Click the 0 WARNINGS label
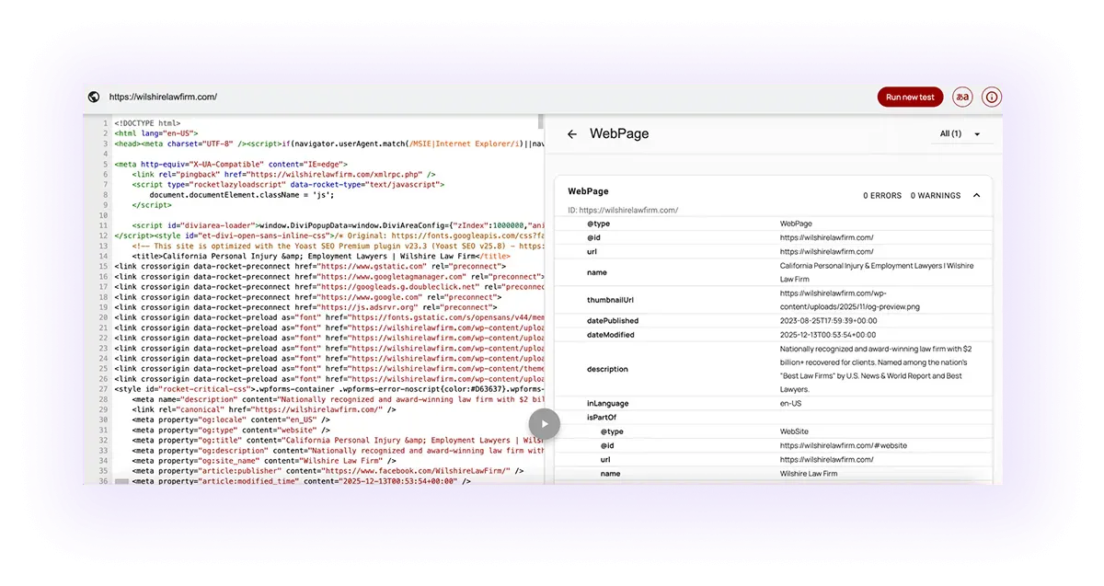The height and width of the screenshot is (586, 1104). click(x=936, y=196)
